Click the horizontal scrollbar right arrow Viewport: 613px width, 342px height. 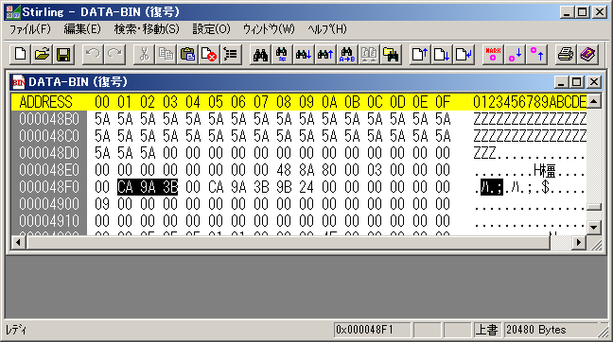point(578,243)
